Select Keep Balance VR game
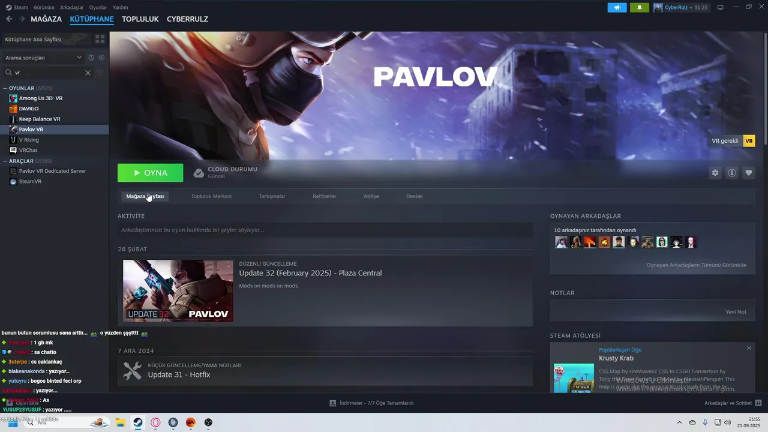The height and width of the screenshot is (432, 768). [x=55, y=119]
